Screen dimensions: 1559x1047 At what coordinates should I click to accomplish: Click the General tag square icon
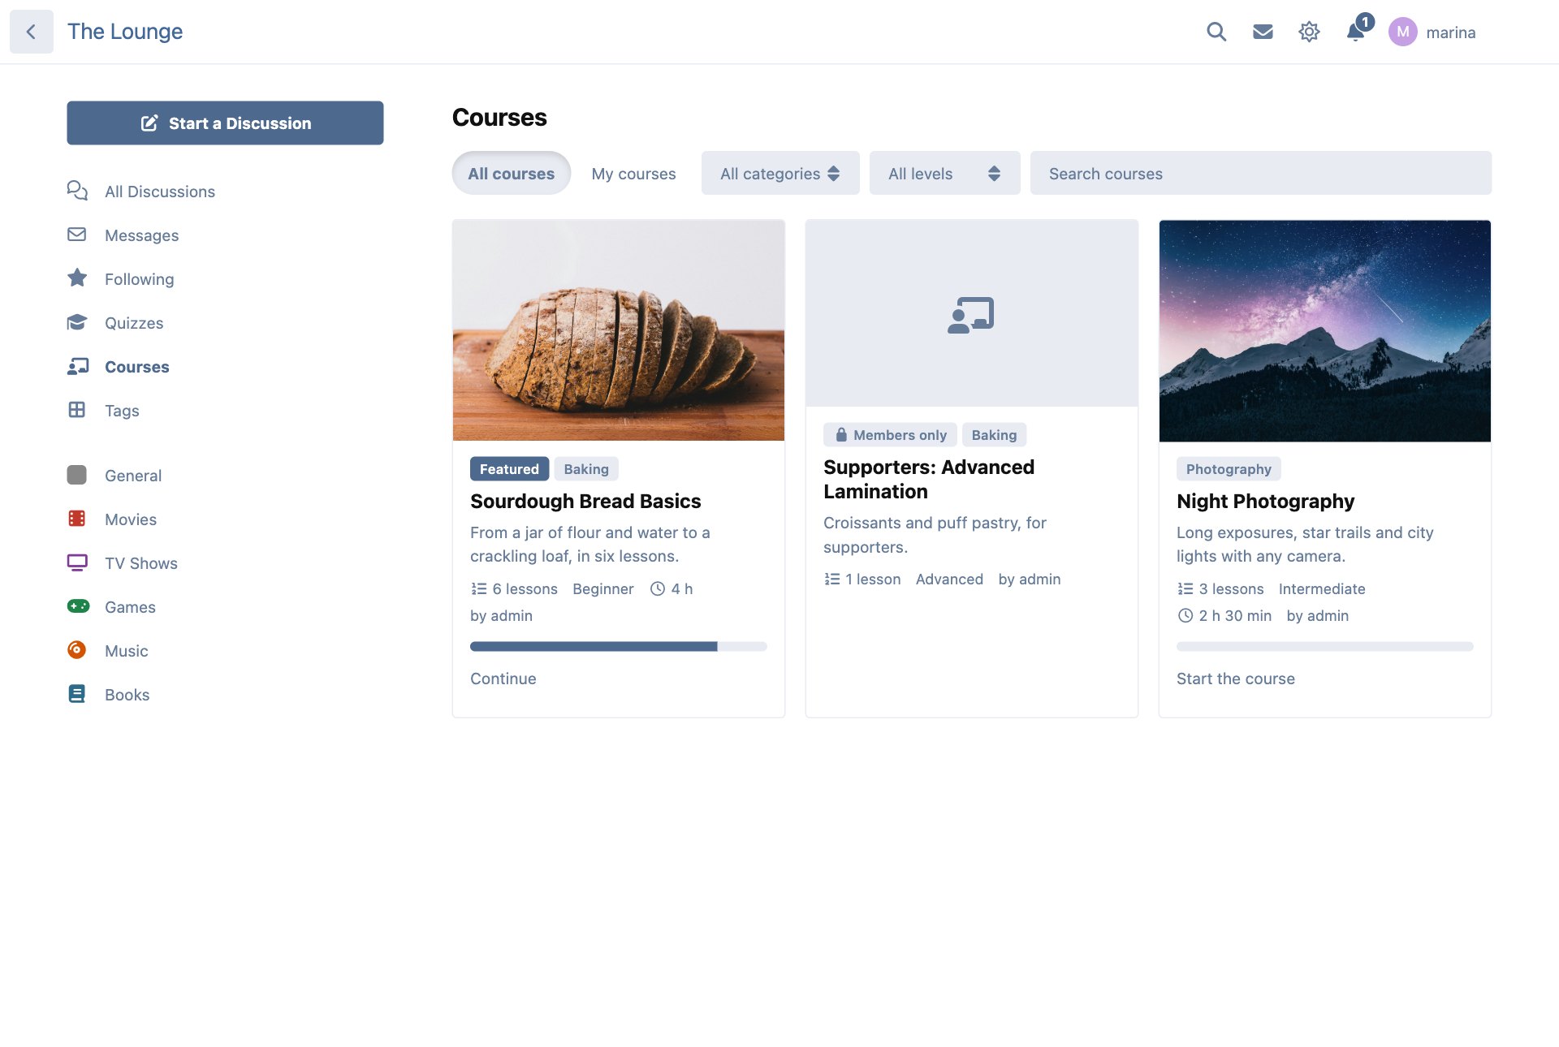point(77,475)
